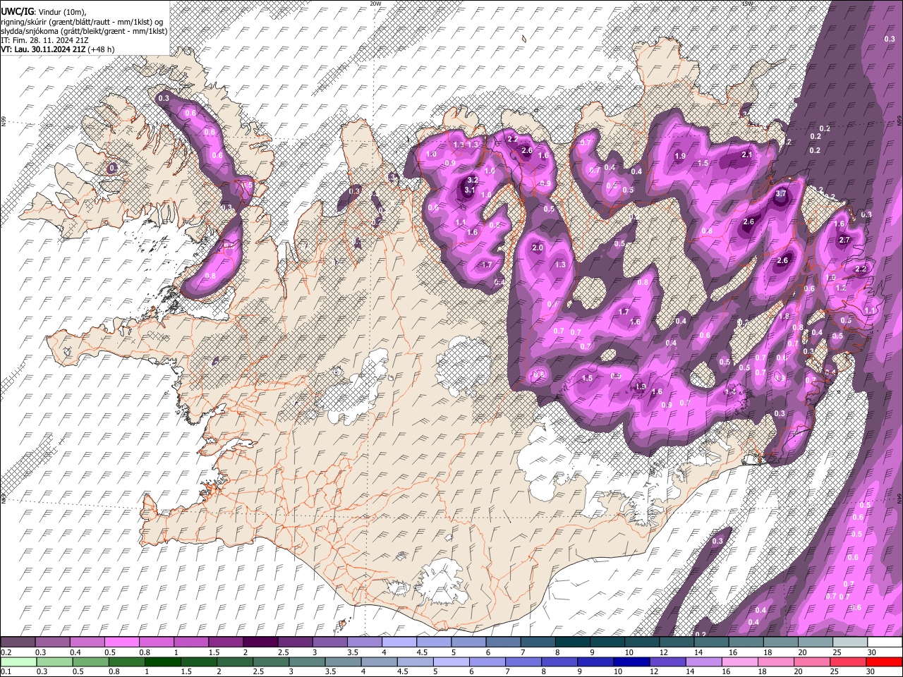Click the 'slydda/snjókoma' legend description line
Viewport: 903px width, 677px height.
point(83,31)
